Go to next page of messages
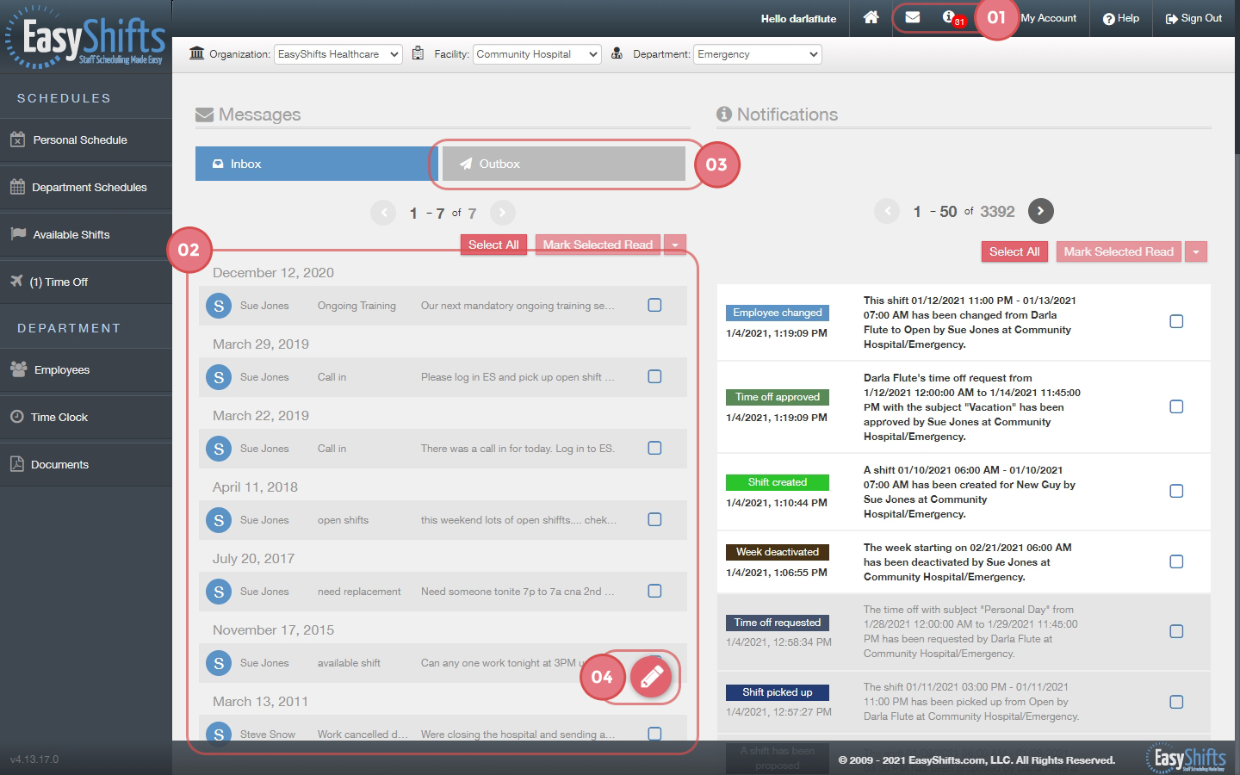This screenshot has height=775, width=1240. 503,213
